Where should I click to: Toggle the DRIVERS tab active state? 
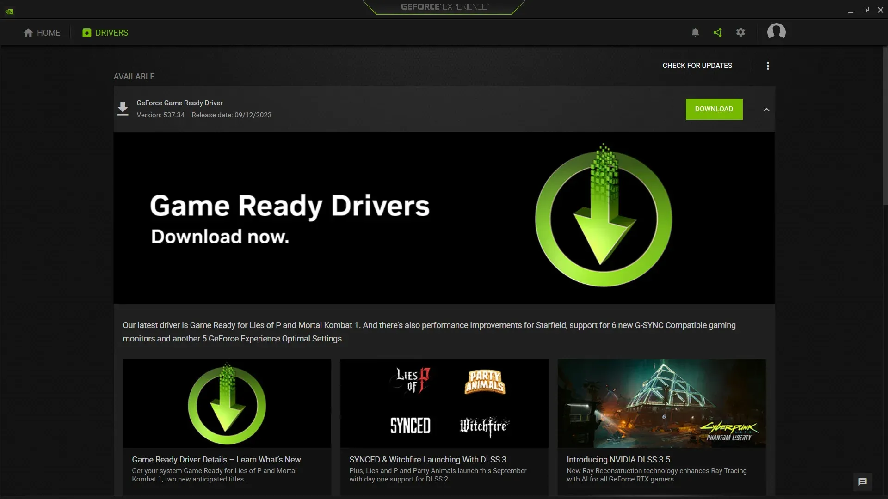point(105,32)
